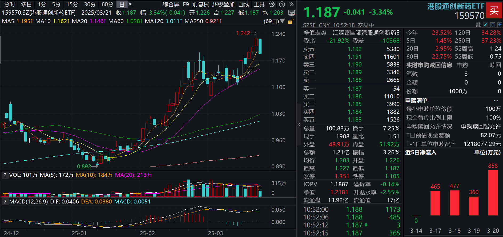Image resolution: width=503 pixels, height=237 pixels.
Task: Open the settings gear icon
Action: pos(272,4)
